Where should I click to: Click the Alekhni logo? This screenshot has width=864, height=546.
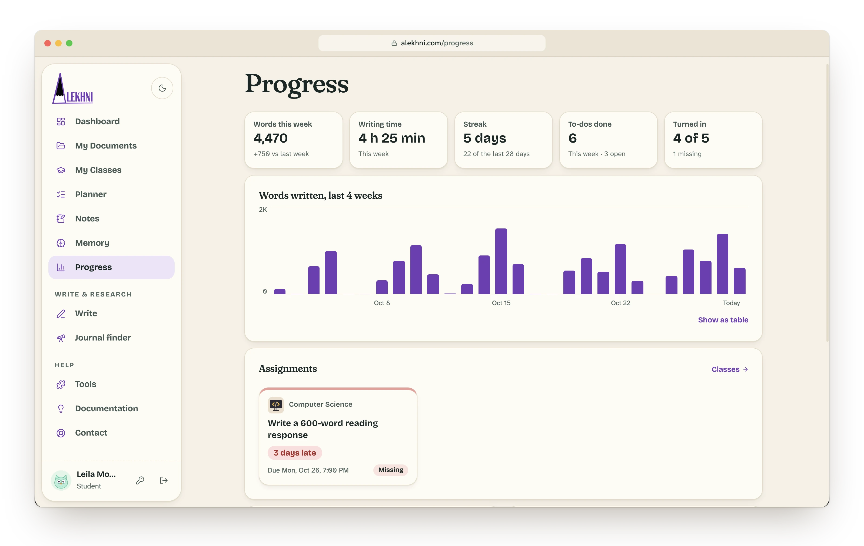click(73, 88)
